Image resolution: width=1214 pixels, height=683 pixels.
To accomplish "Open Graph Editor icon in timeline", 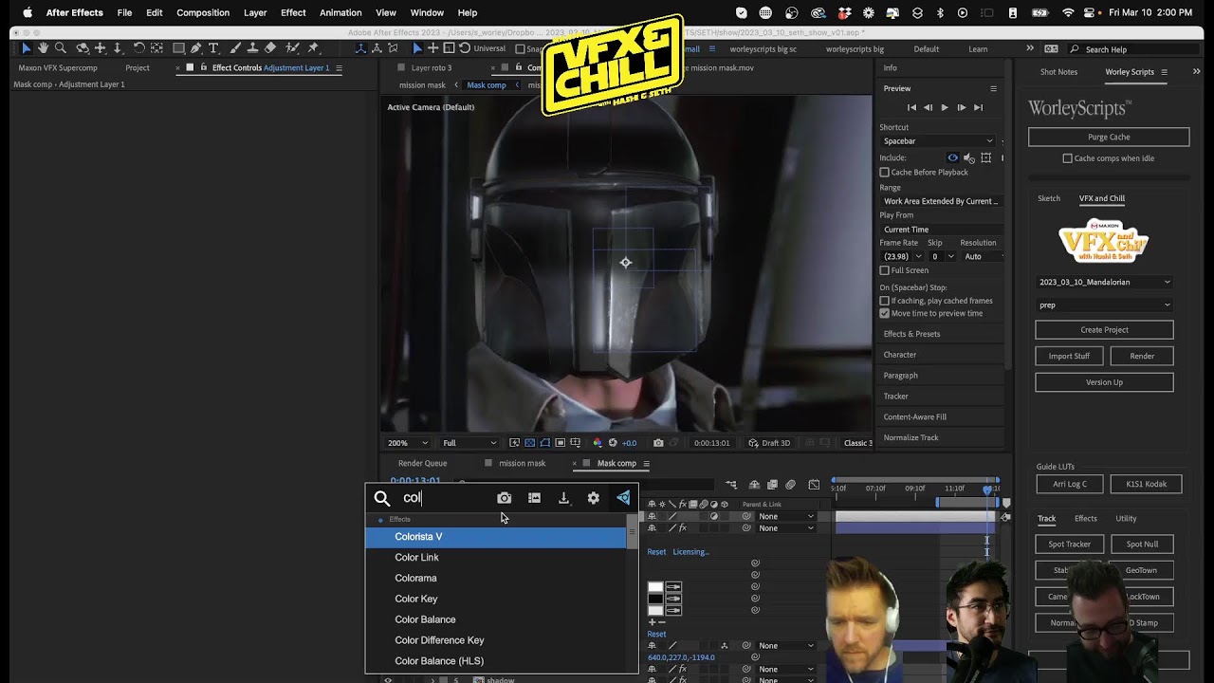I will (814, 485).
